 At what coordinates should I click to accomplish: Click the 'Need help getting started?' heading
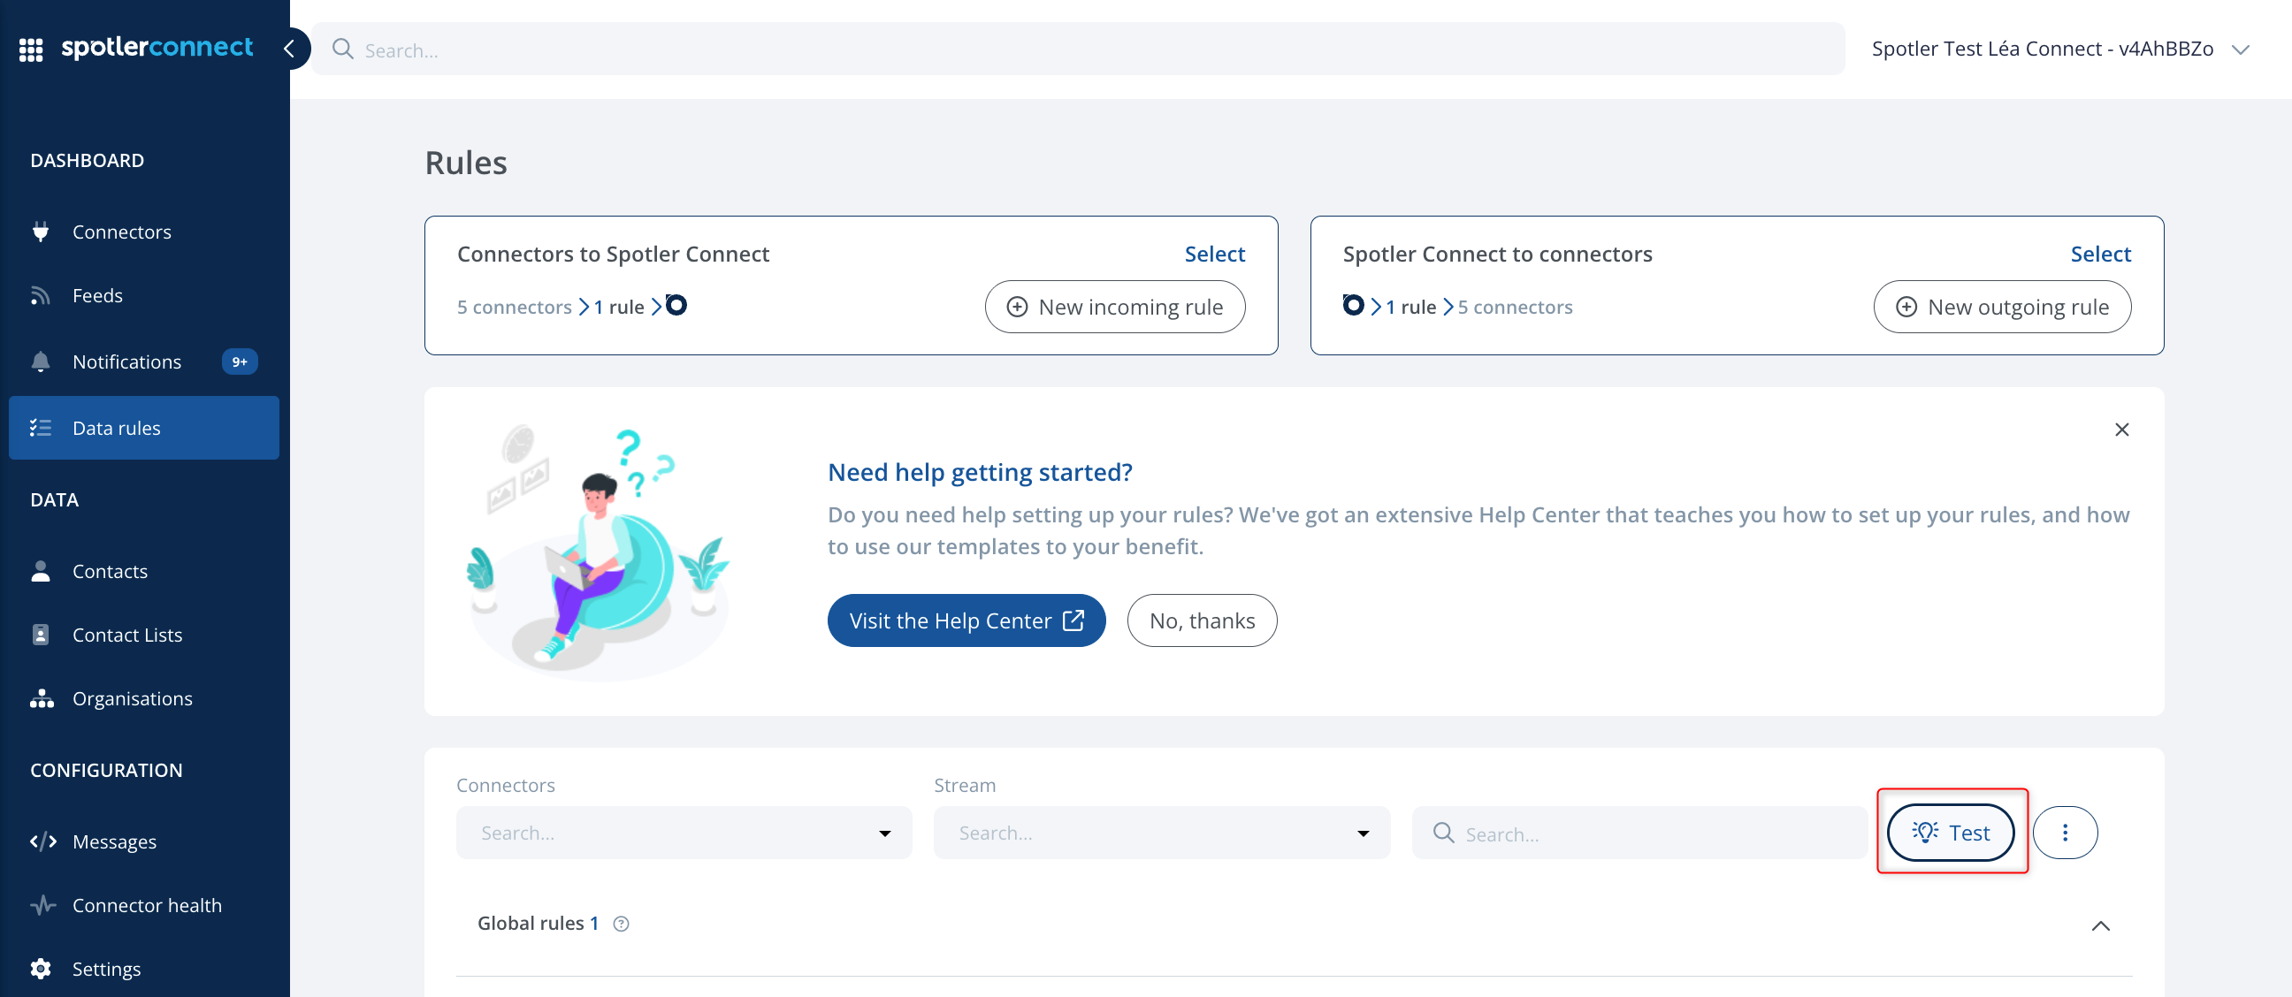pos(980,472)
